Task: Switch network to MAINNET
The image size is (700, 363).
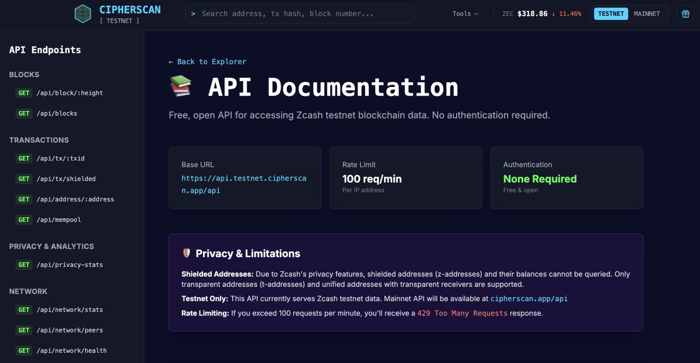Action: [647, 13]
